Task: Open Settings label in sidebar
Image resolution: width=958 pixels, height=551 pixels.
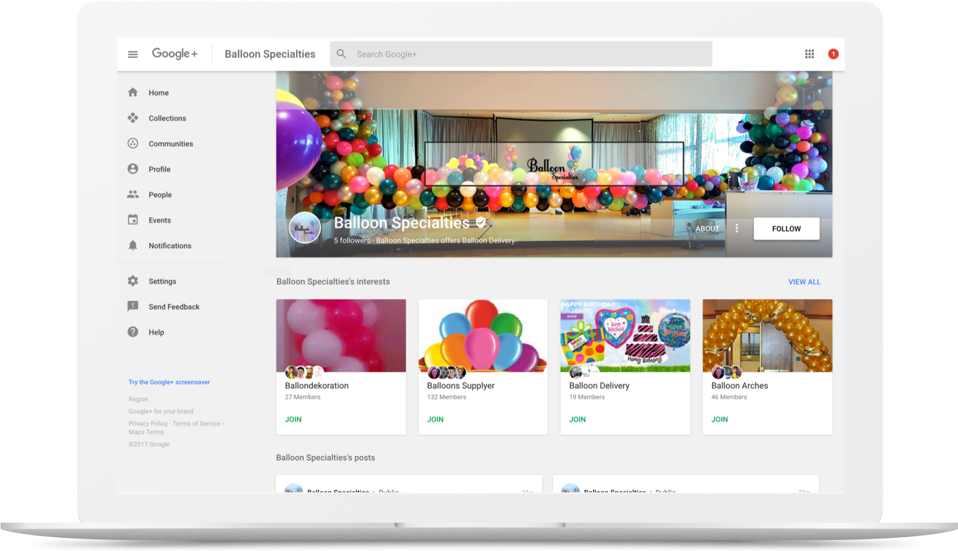Action: [163, 281]
